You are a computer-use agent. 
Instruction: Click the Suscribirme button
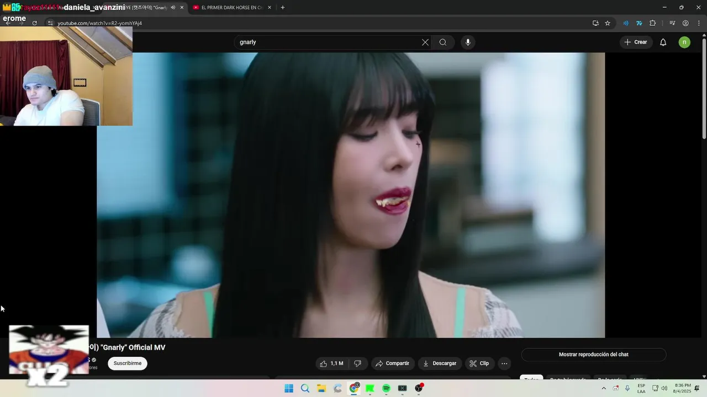coord(128,363)
